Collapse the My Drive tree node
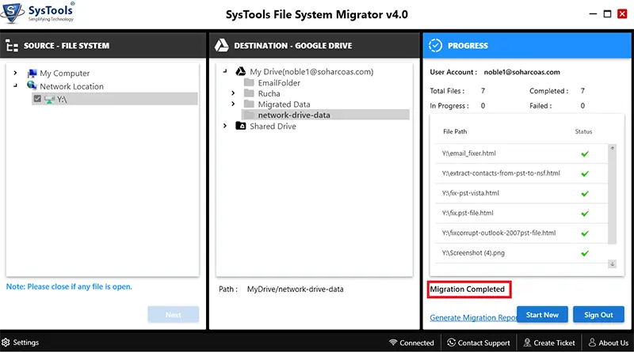 pos(225,71)
